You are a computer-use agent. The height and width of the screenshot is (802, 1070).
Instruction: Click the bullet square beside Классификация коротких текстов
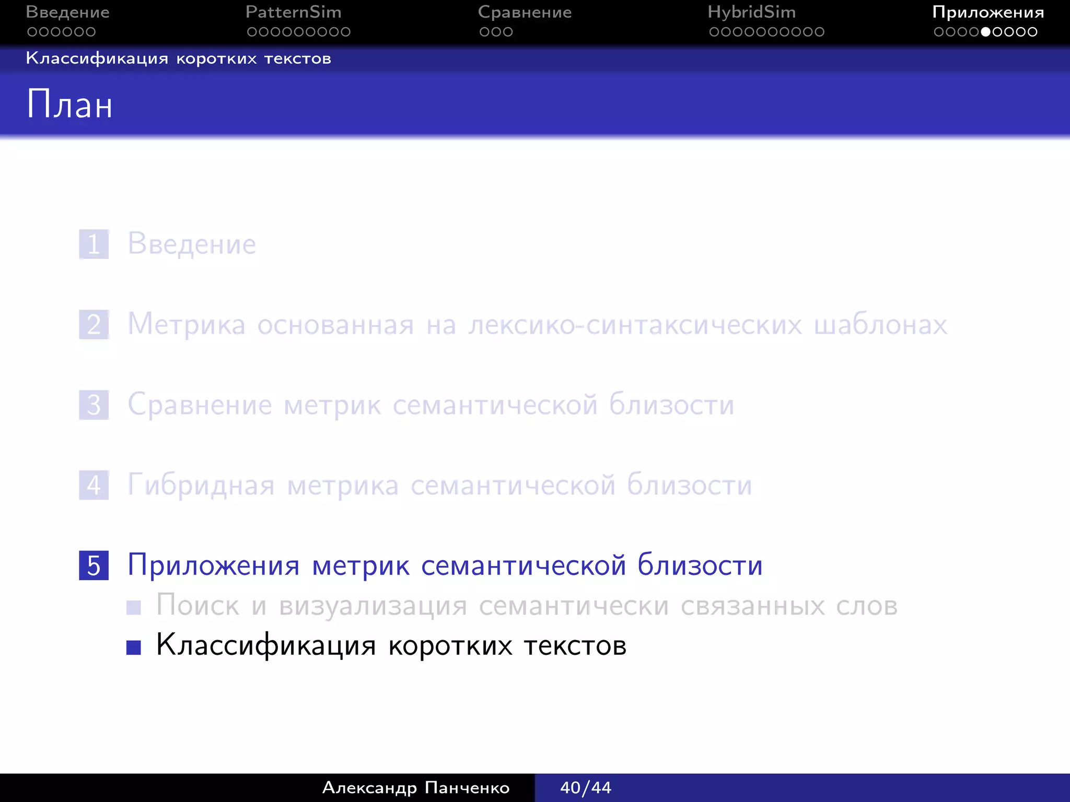coord(134,647)
